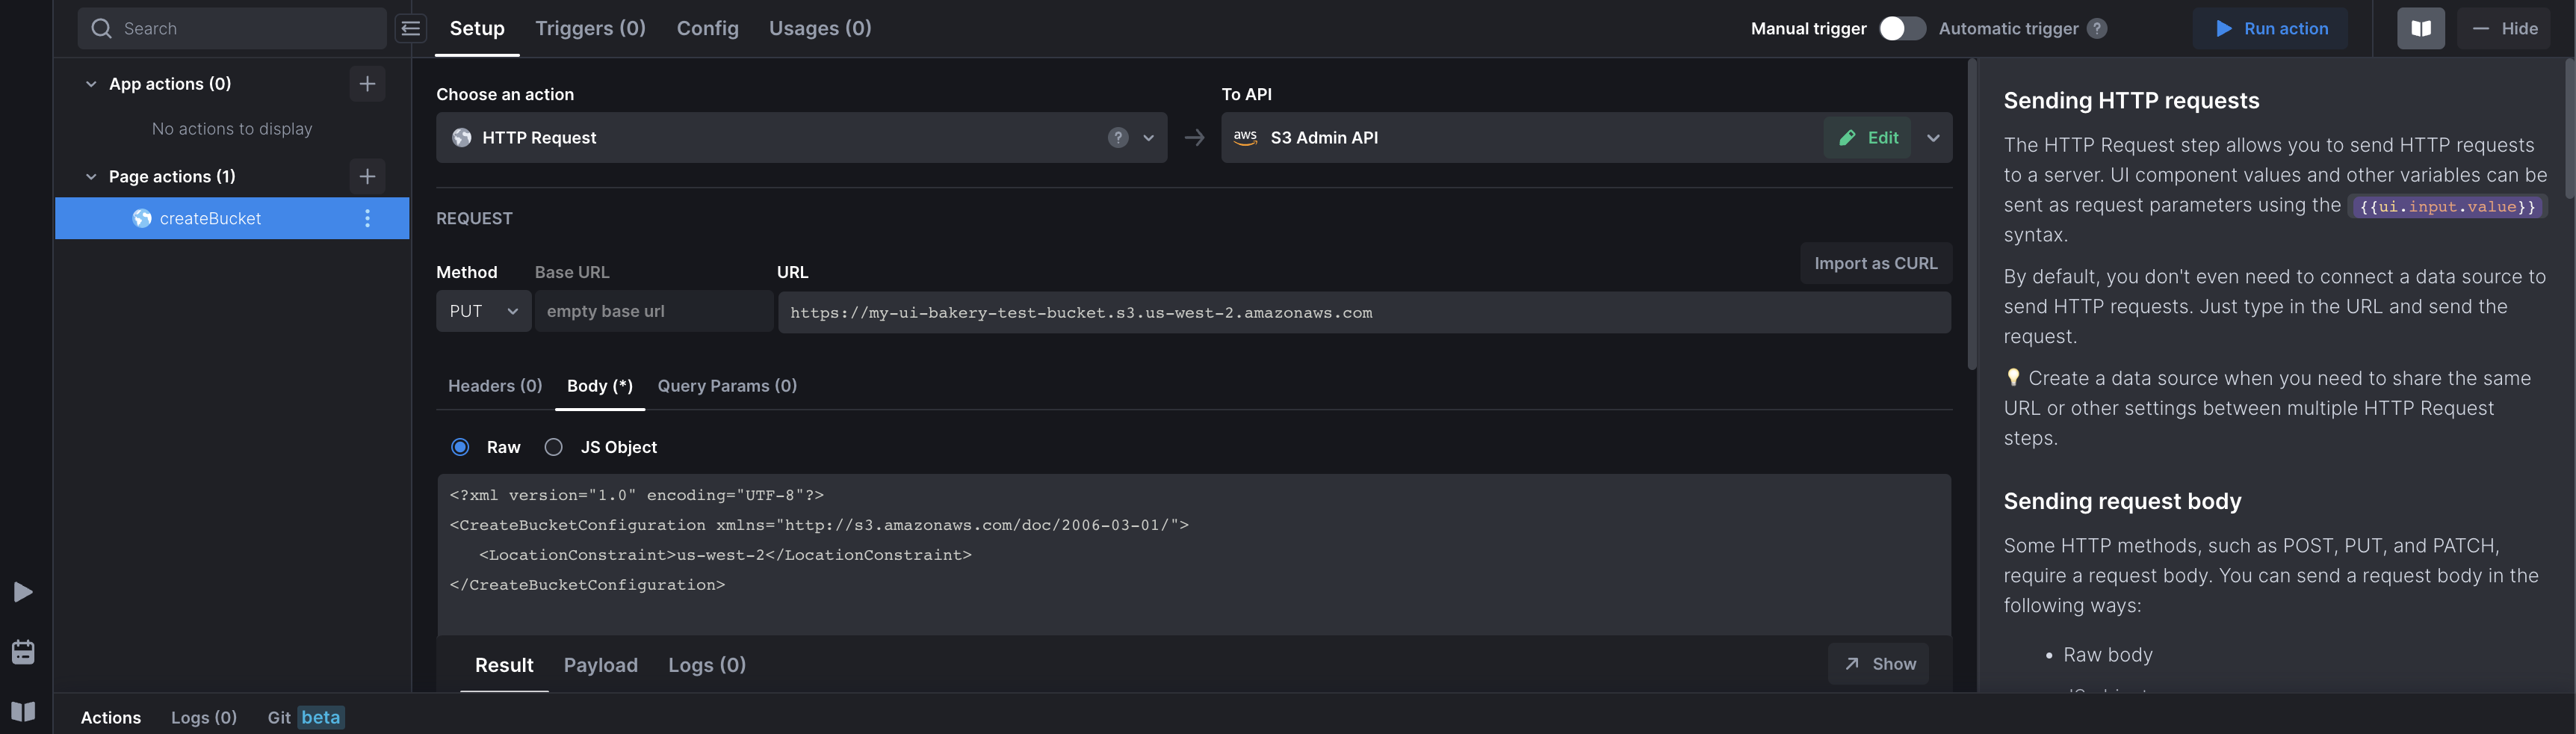Screen dimensions: 2576x734
Task: Select the Body (*) tab
Action: point(600,386)
